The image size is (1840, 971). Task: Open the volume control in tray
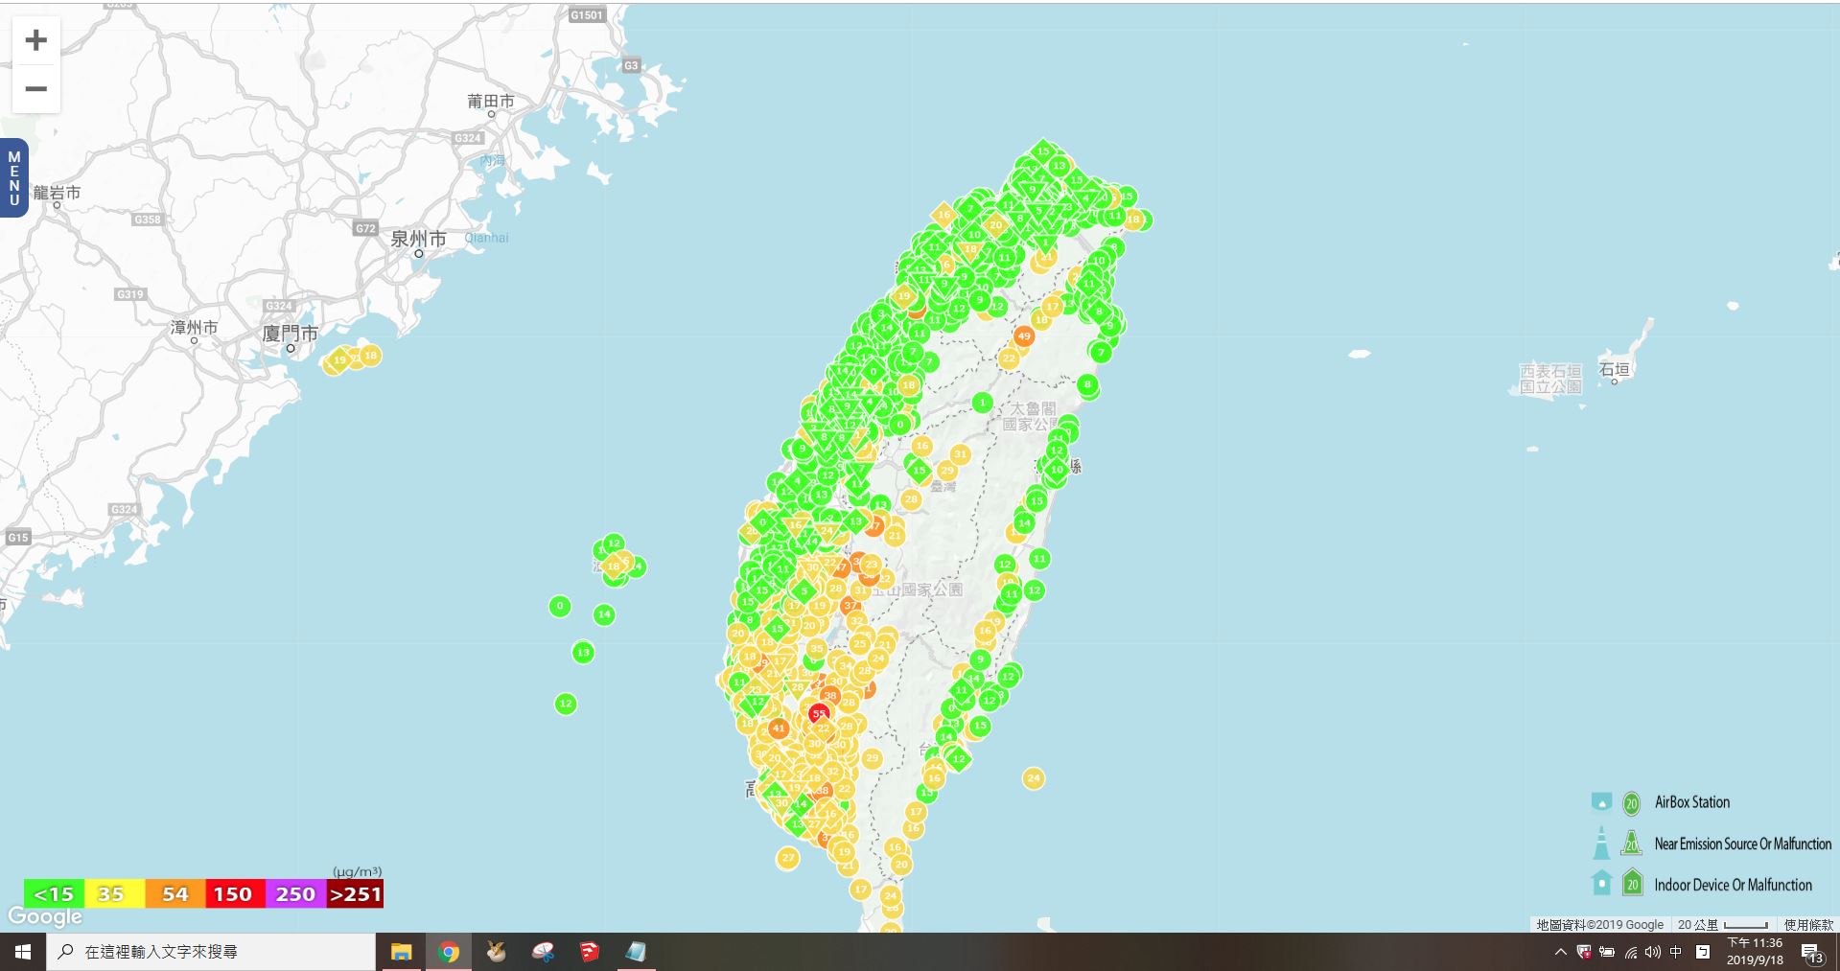(1653, 952)
